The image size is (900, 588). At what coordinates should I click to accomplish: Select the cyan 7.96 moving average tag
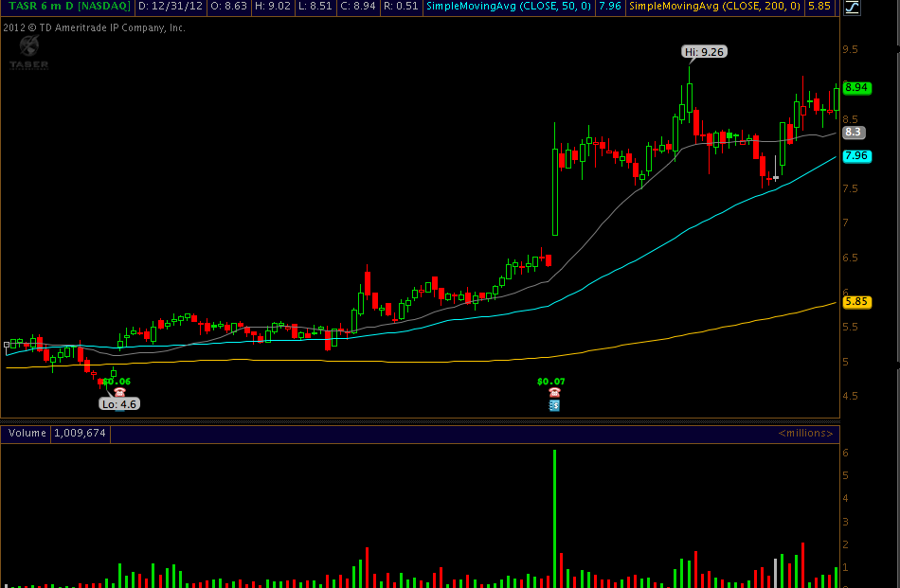pyautogui.click(x=856, y=155)
